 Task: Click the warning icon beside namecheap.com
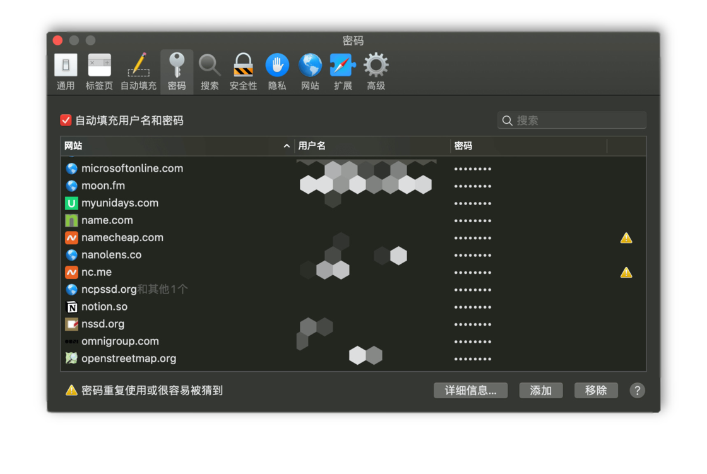click(626, 238)
